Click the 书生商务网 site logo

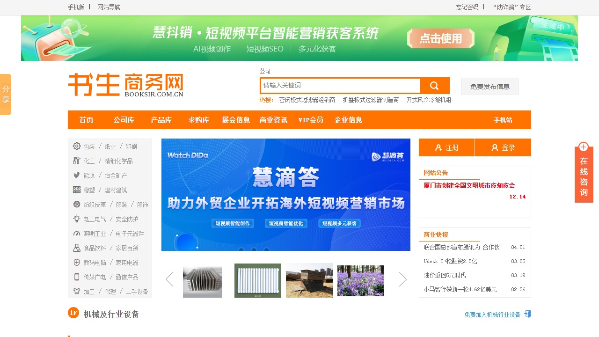(x=125, y=85)
